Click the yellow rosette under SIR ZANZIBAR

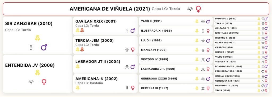(x=37, y=38)
